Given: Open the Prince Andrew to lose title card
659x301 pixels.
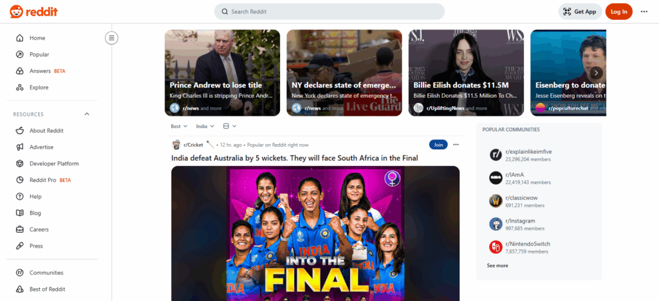Looking at the screenshot, I should [222, 73].
